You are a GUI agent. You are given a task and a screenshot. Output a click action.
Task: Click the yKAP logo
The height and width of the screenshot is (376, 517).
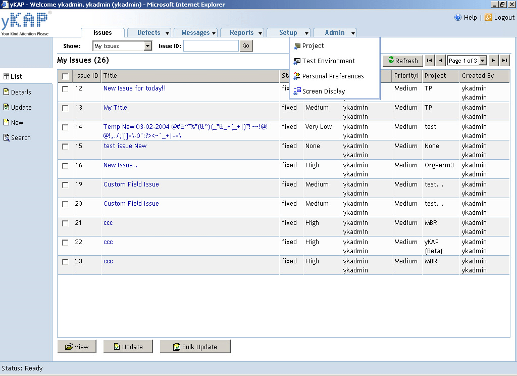(26, 23)
